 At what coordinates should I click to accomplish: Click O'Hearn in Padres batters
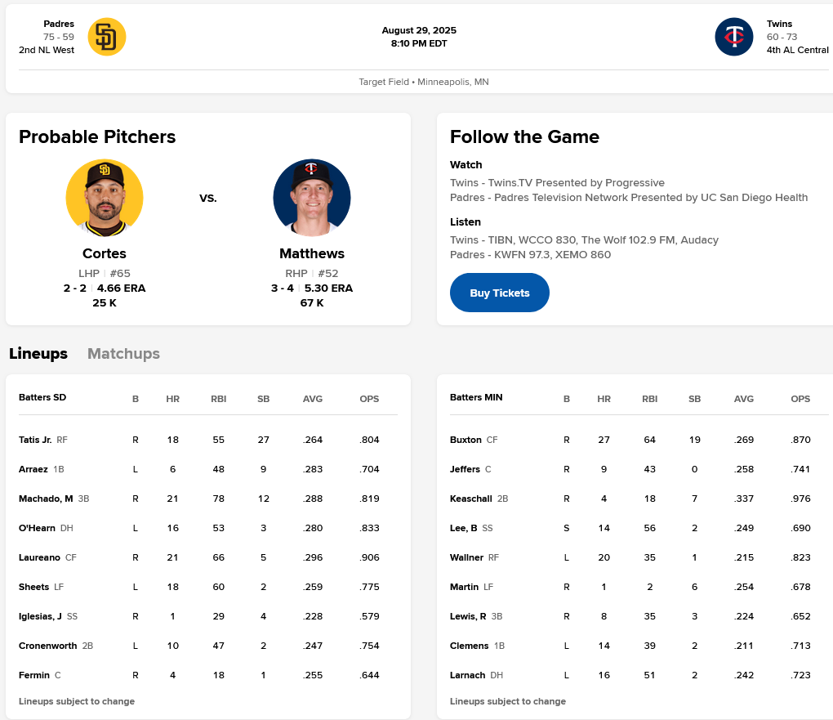tap(38, 528)
